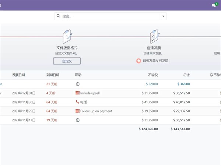Viewport: 221px width, 166px height.
Task: Click the 创建发票 step title
Action: click(154, 48)
